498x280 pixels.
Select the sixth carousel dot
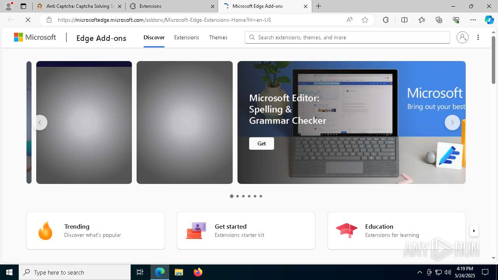coord(261,196)
